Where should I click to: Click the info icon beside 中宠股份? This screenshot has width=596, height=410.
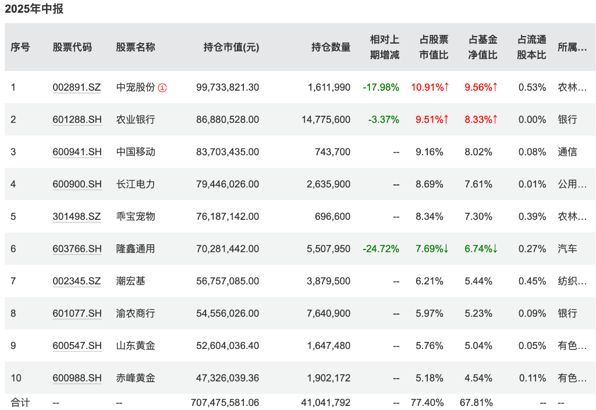(162, 88)
